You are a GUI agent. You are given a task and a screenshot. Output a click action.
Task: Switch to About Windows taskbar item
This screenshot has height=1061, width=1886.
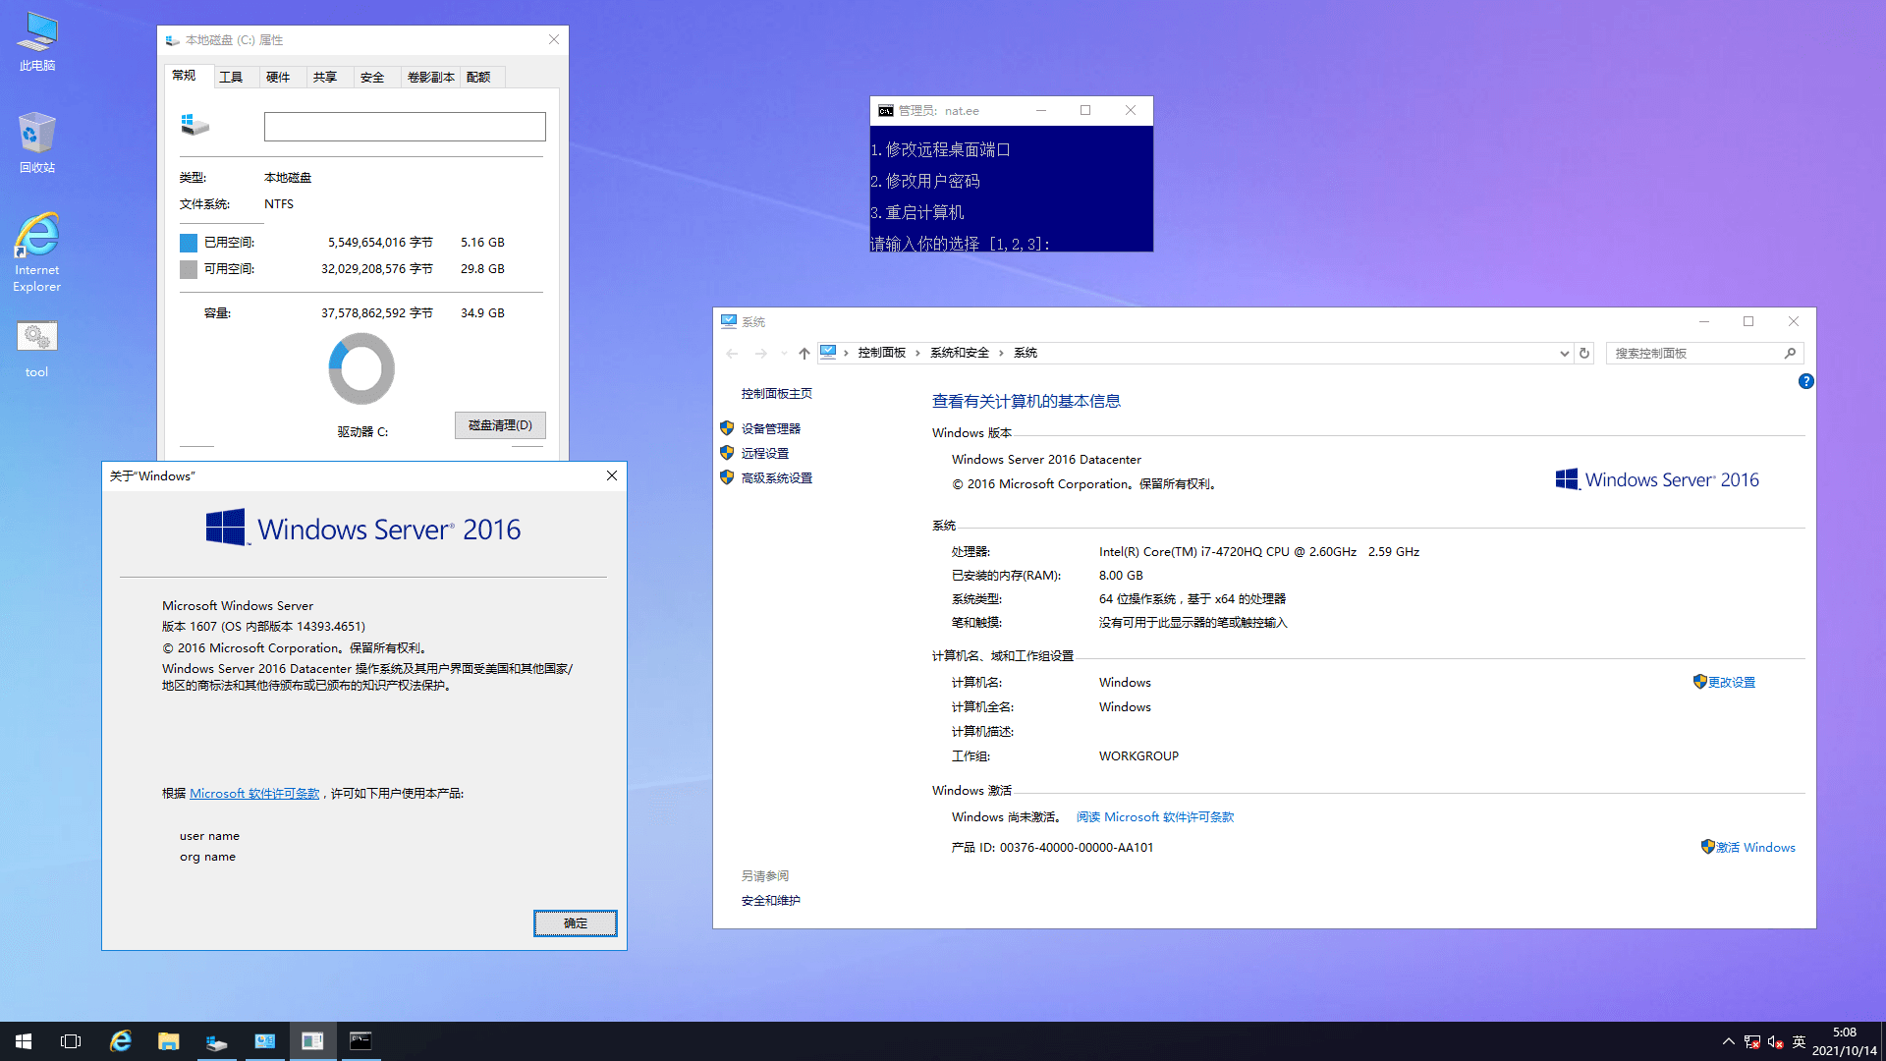coord(312,1041)
